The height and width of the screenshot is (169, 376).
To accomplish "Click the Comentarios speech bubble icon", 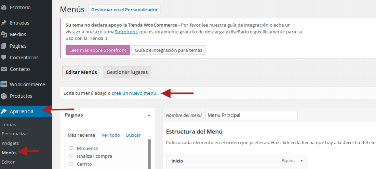I will 4,58.
